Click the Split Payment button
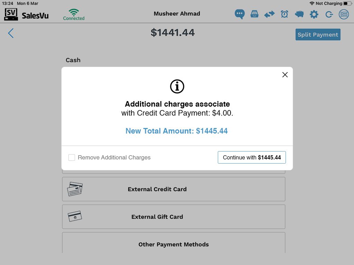The image size is (354, 265). click(318, 35)
